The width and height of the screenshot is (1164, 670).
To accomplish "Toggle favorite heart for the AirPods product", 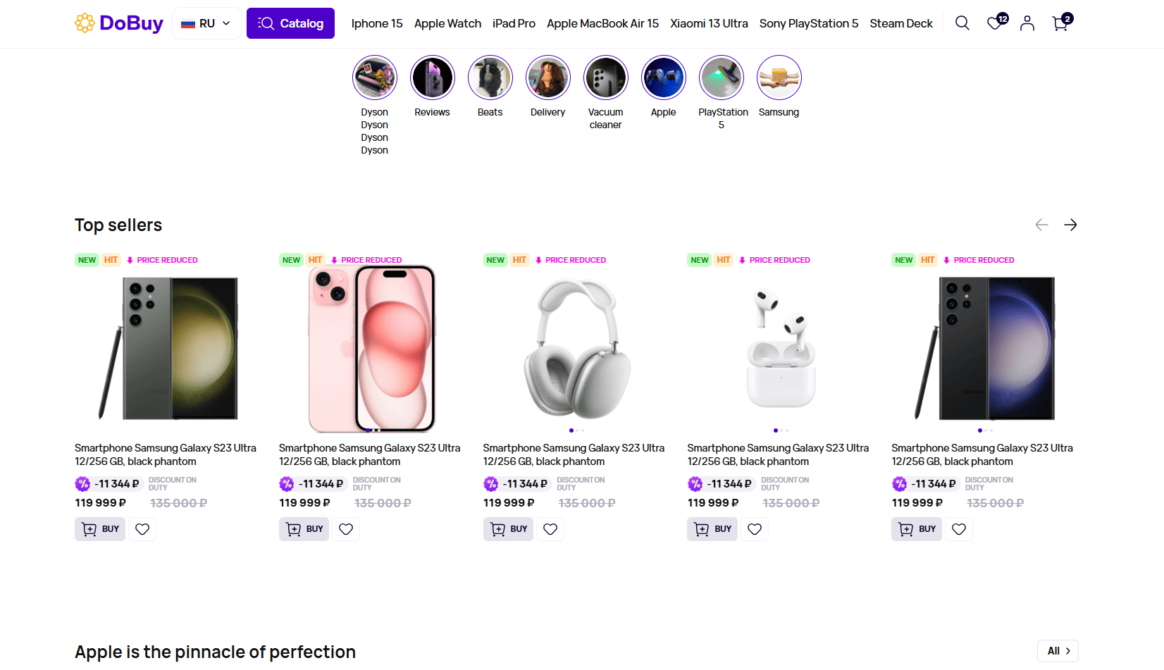I will click(x=755, y=529).
